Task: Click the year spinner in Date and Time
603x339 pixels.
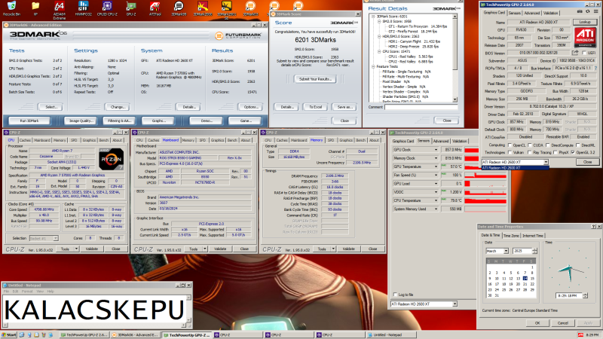Action: click(534, 251)
